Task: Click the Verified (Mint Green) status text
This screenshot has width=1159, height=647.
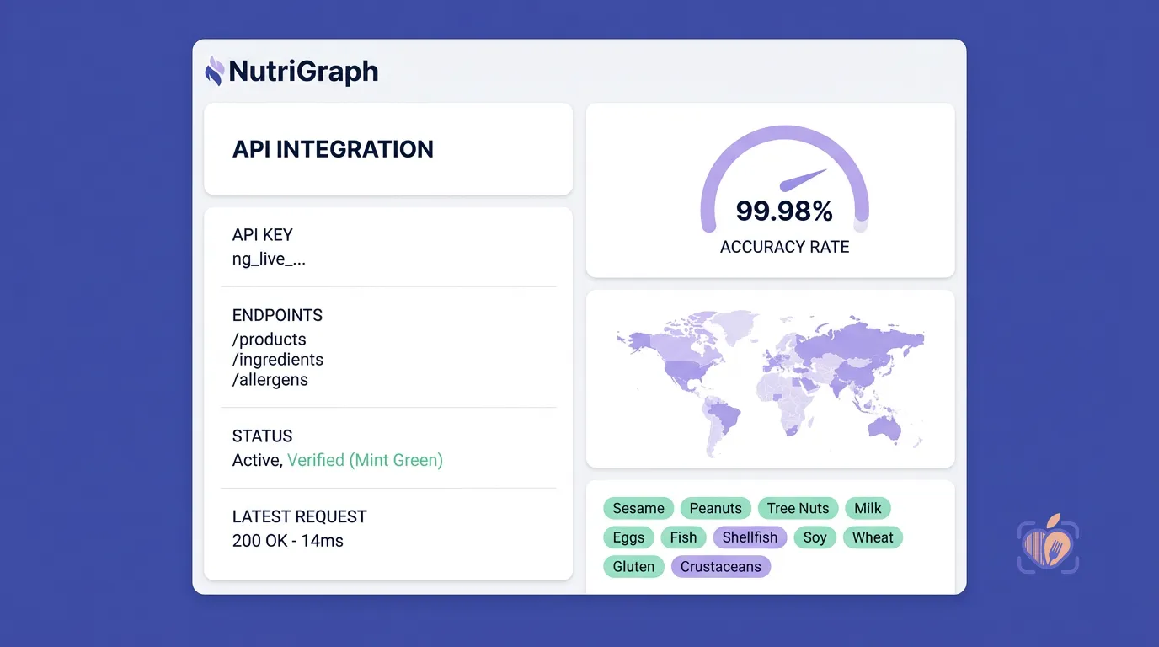Action: [365, 460]
